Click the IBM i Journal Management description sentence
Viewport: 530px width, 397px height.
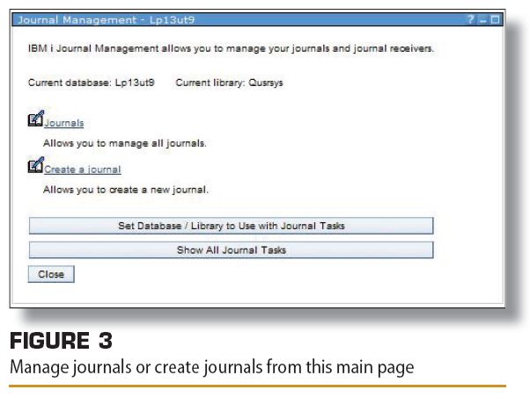coord(231,48)
